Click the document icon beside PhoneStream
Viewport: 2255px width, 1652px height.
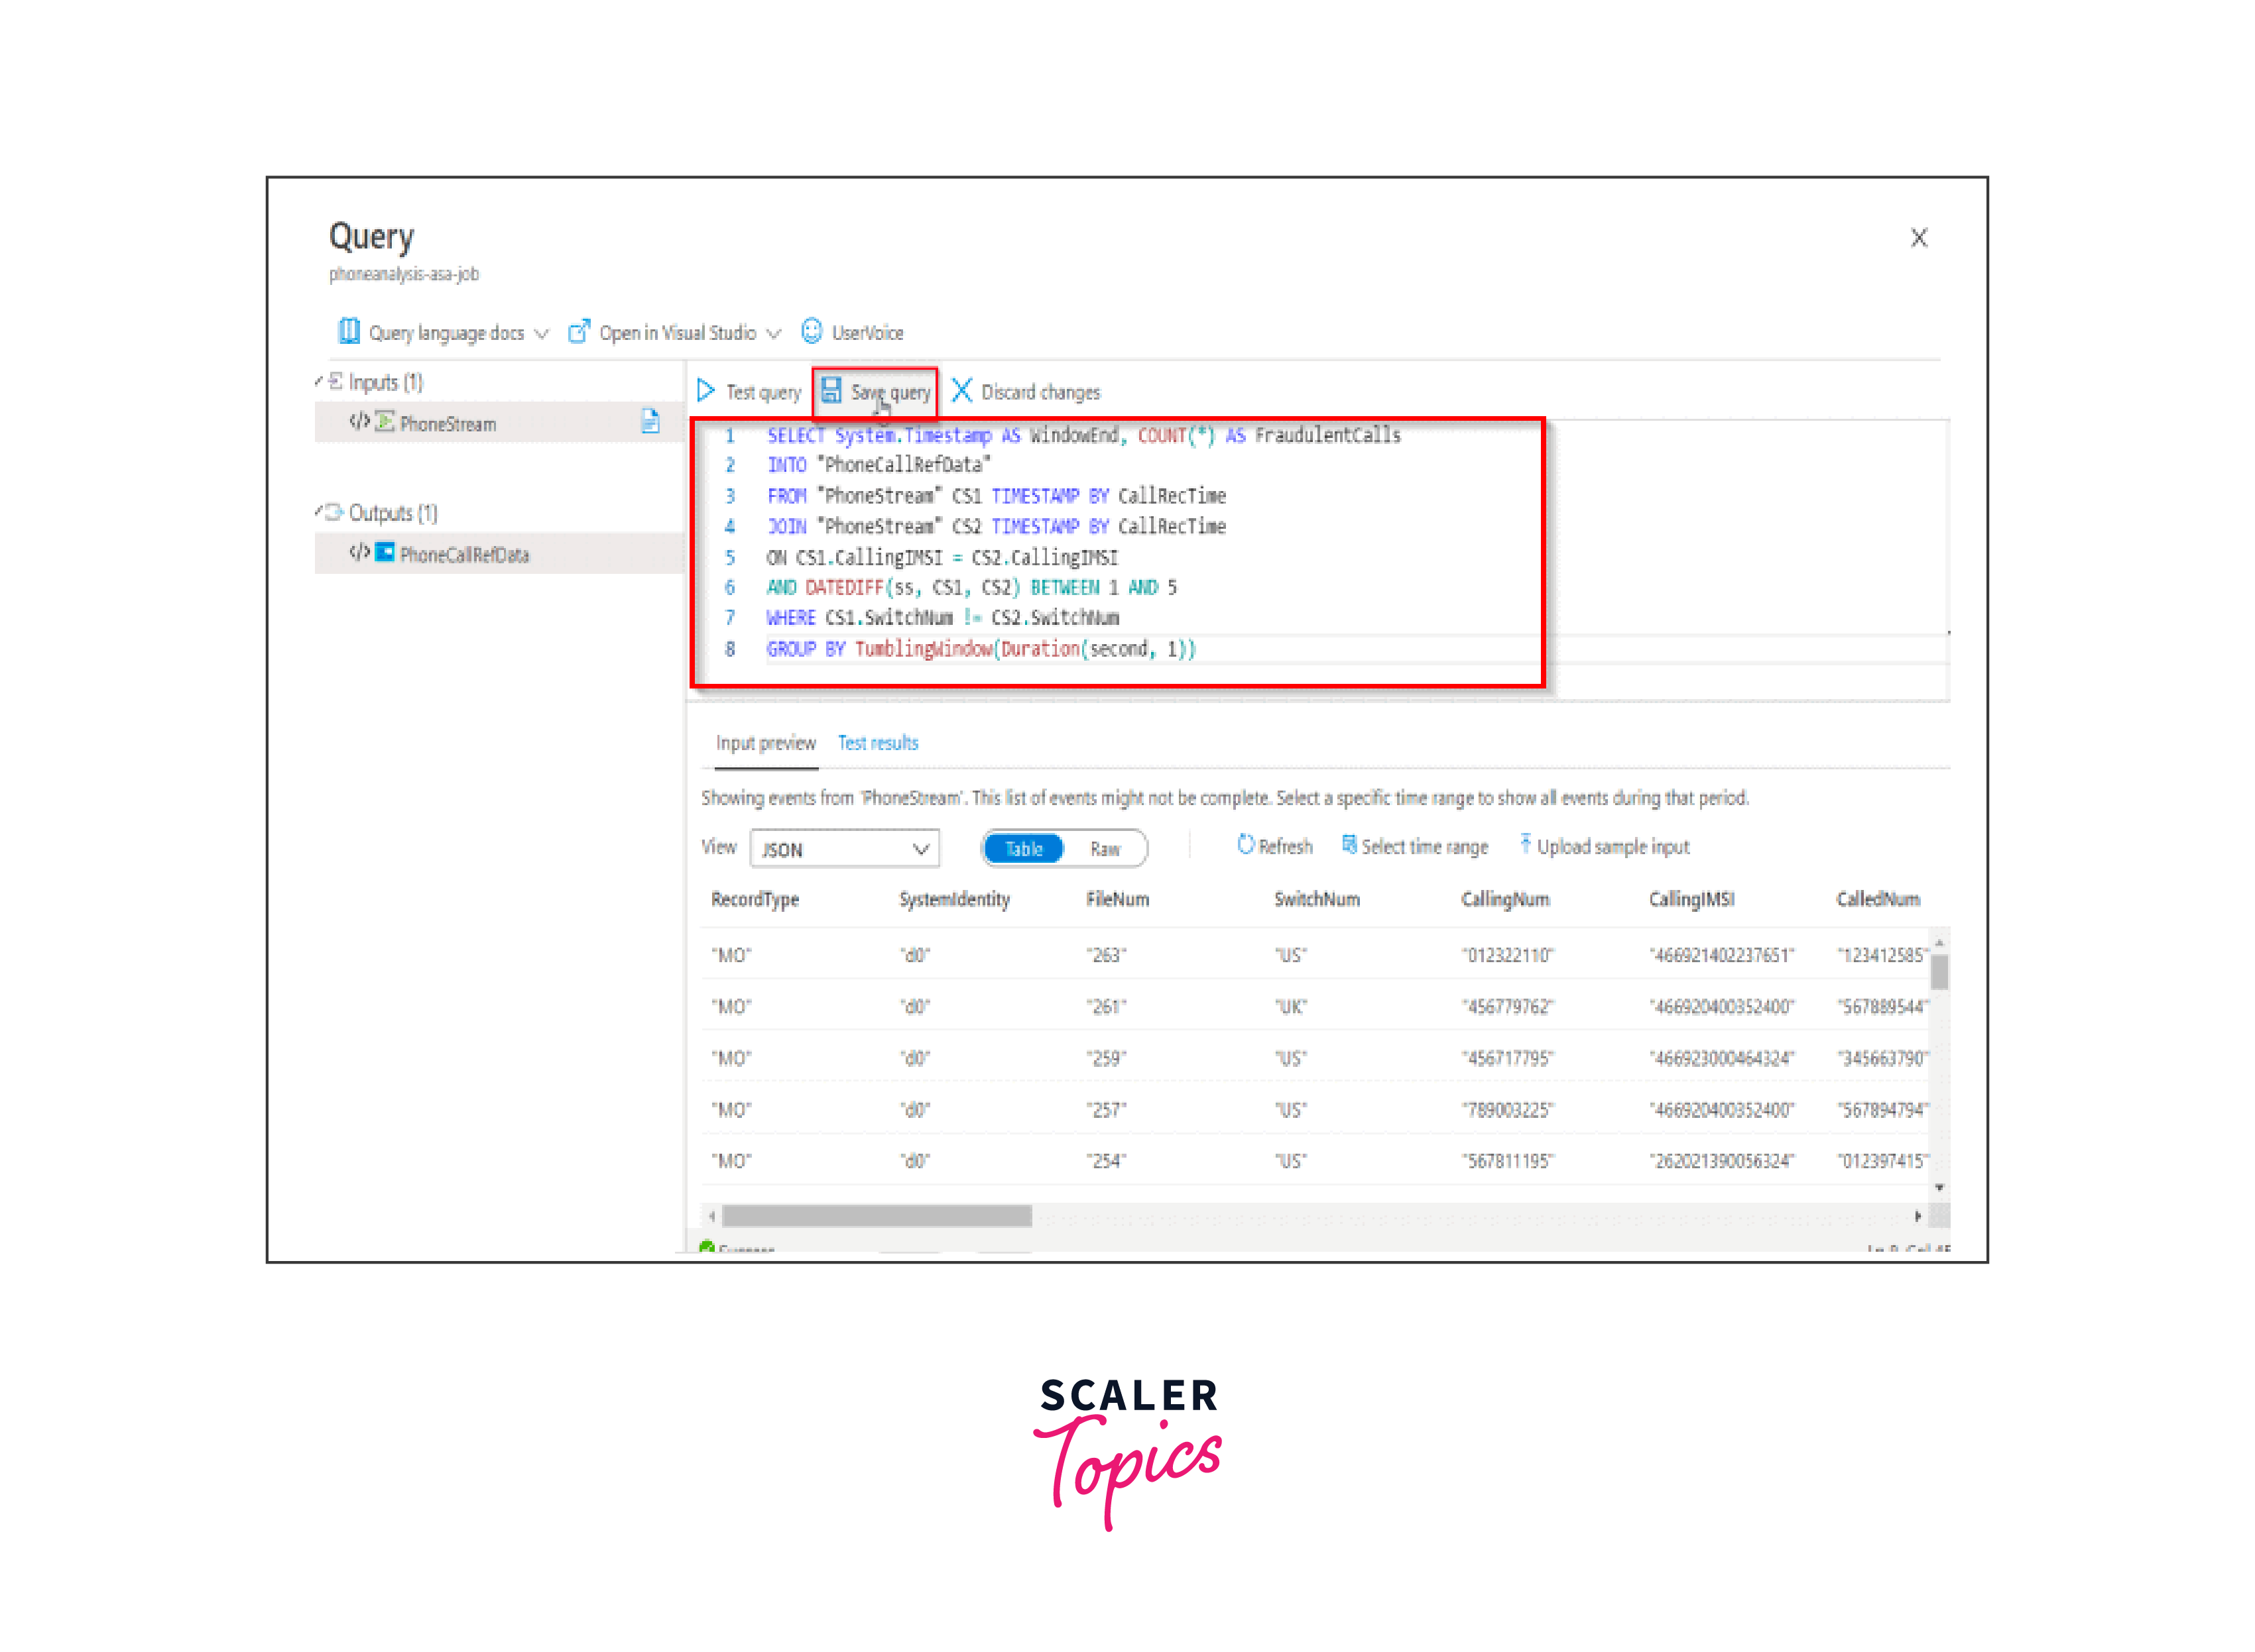(x=650, y=422)
